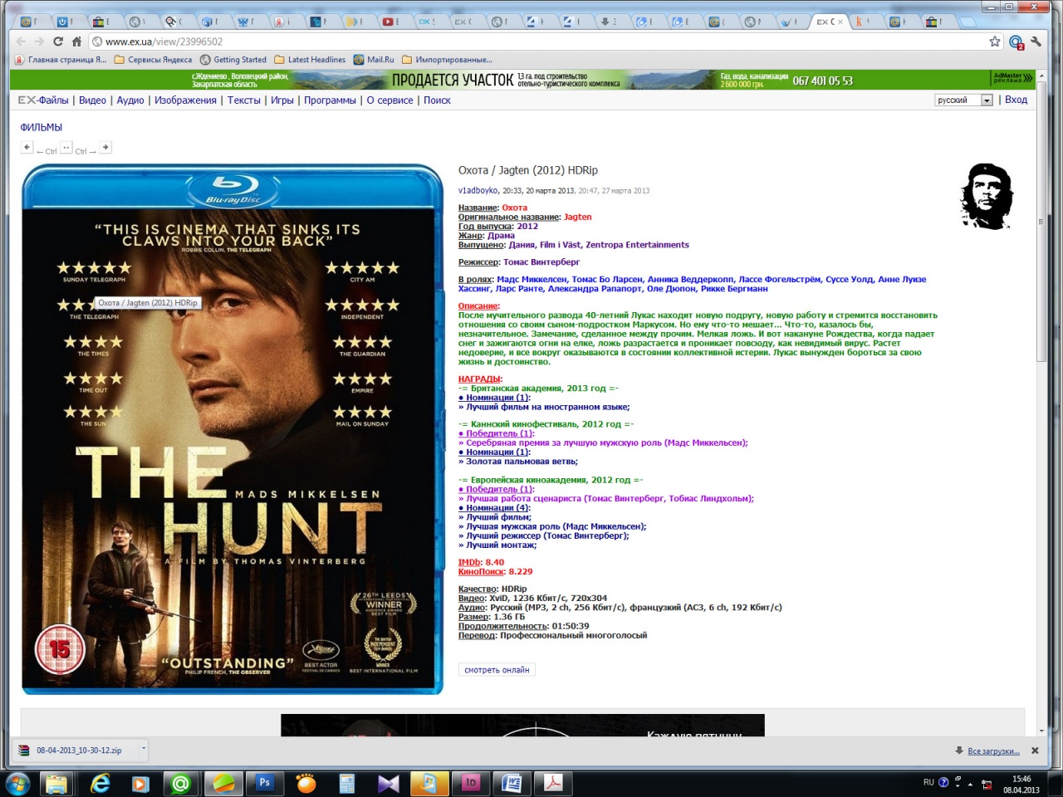The width and height of the screenshot is (1063, 797).
Task: Reload the page with the refresh icon
Action: coord(58,42)
